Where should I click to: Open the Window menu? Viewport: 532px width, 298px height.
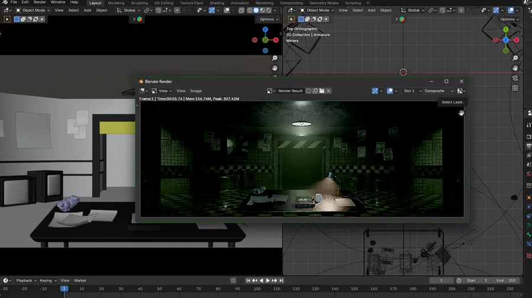pos(58,2)
